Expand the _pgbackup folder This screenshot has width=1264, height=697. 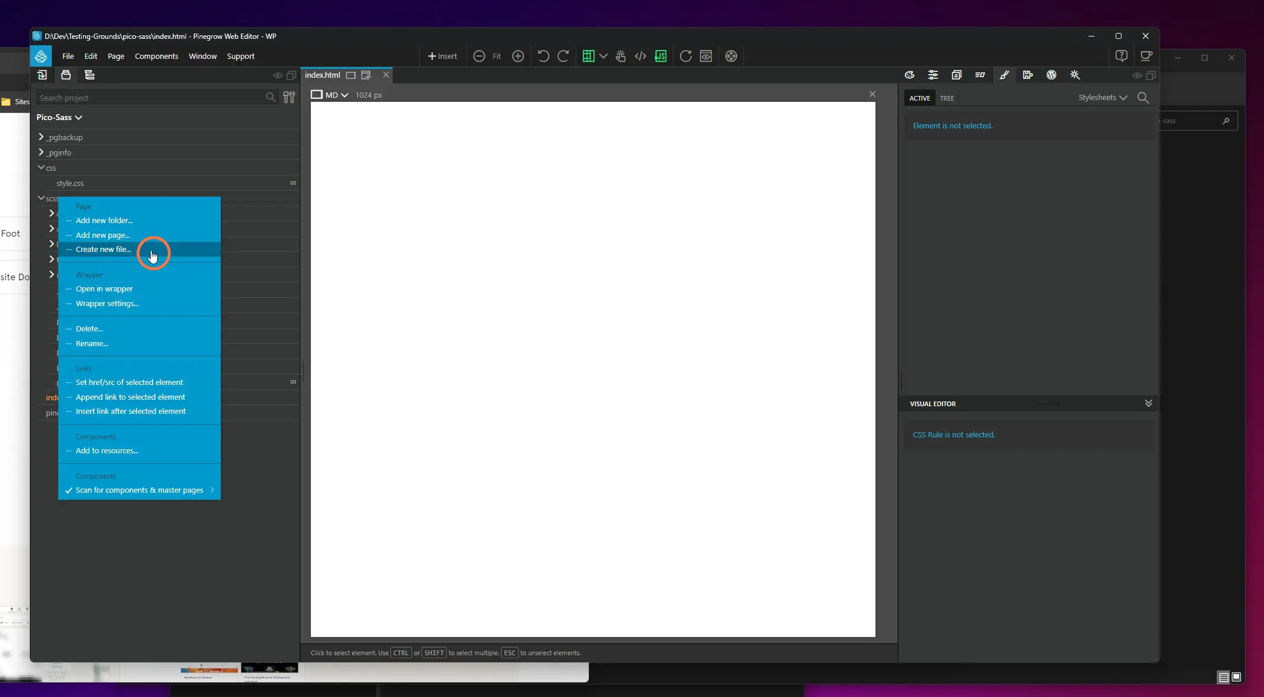tap(41, 137)
